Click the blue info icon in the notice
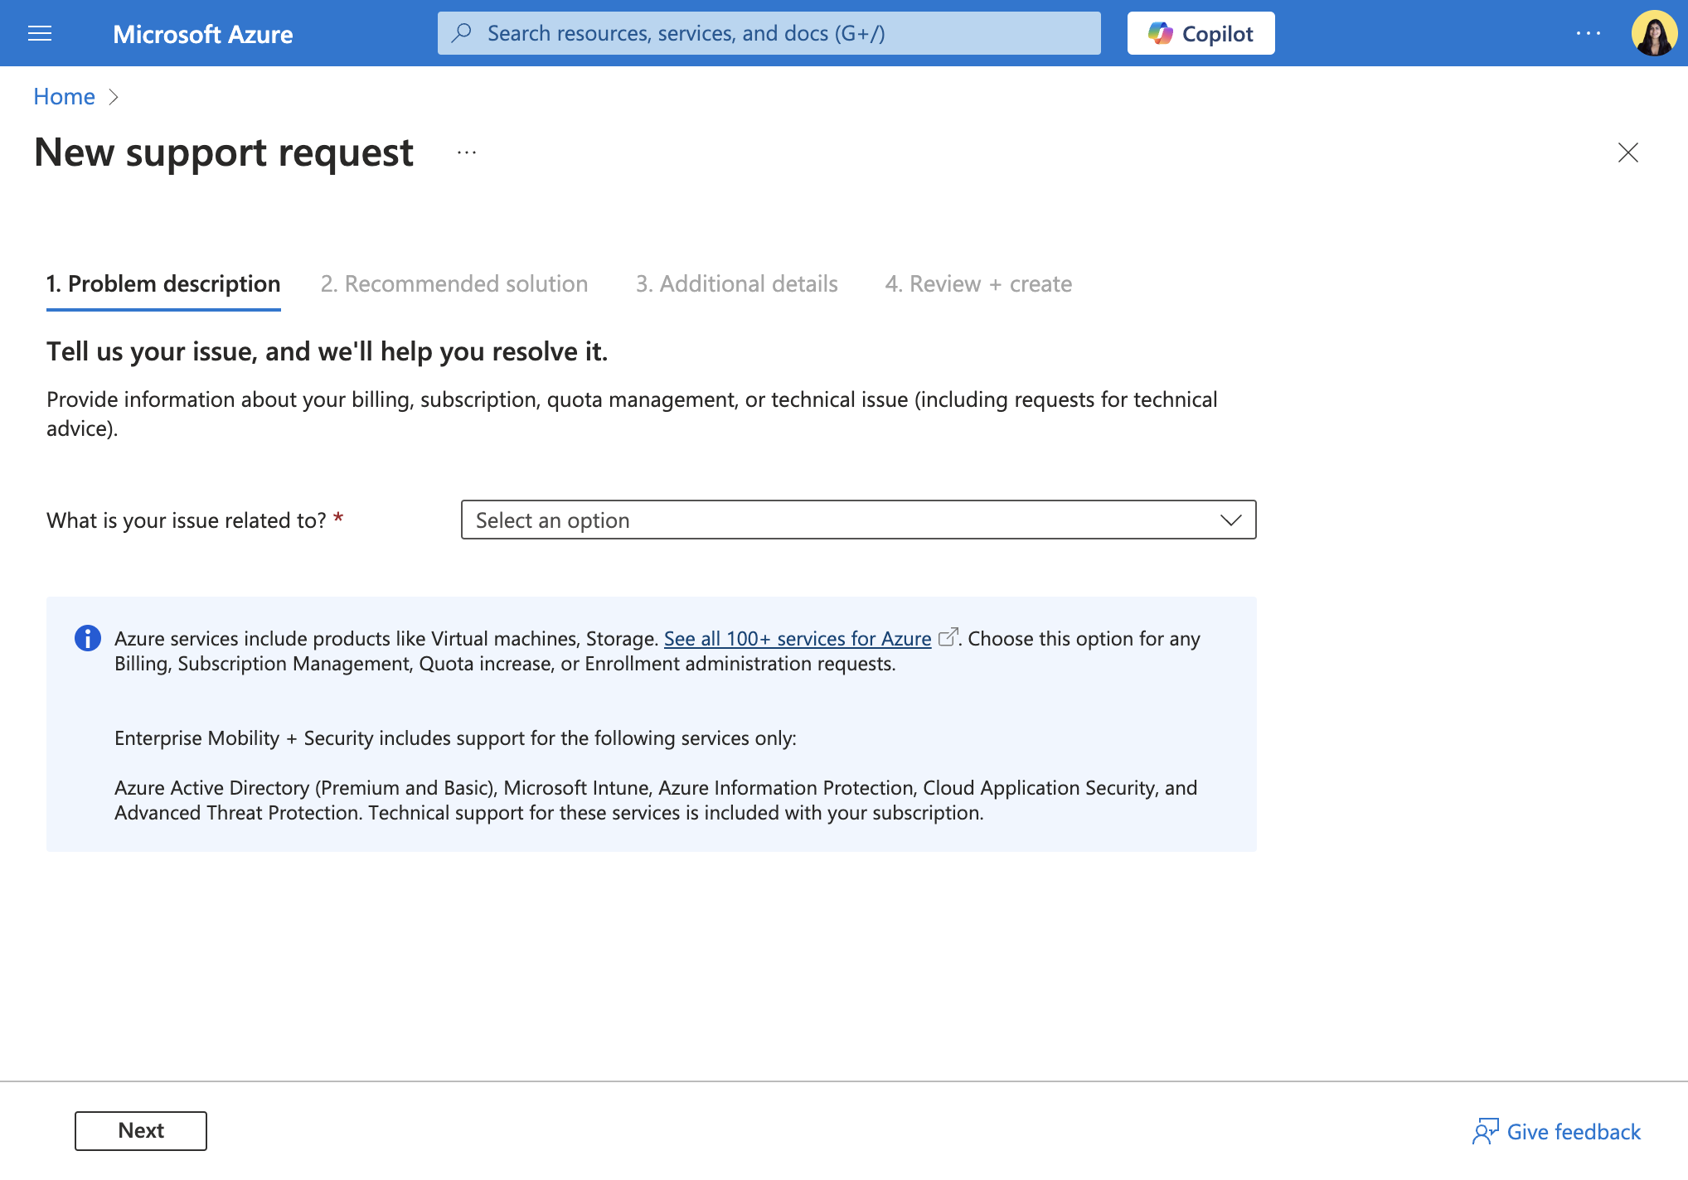The height and width of the screenshot is (1180, 1688). 88,638
